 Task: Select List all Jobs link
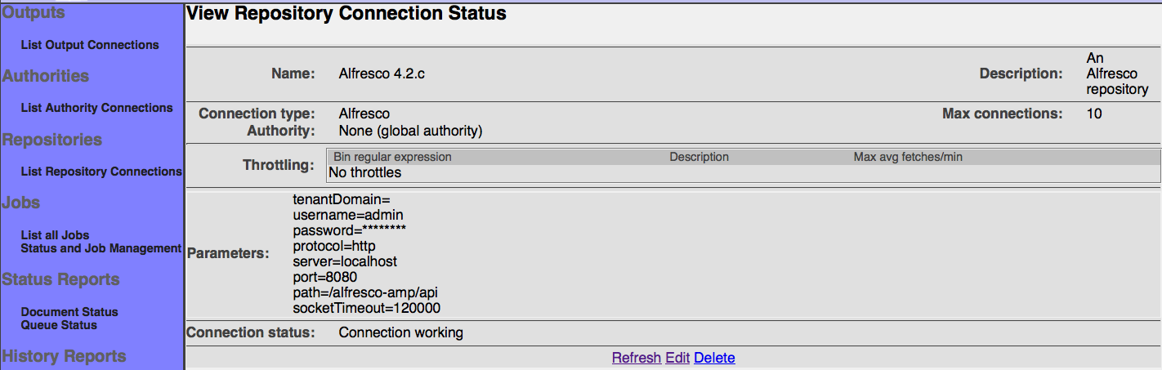(55, 235)
